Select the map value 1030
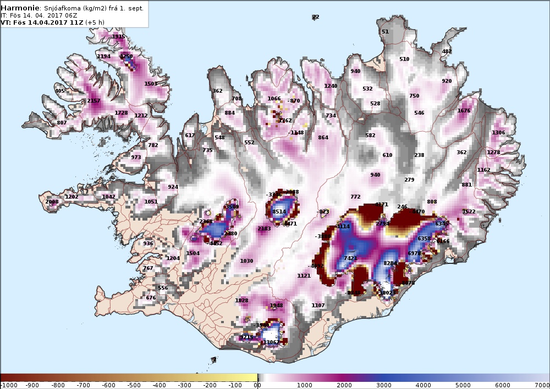This screenshot has width=550, height=389. [246, 261]
